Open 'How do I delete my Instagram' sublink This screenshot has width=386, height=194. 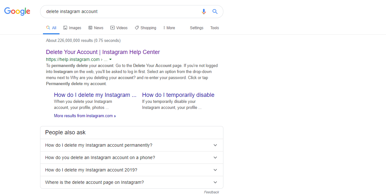point(95,95)
